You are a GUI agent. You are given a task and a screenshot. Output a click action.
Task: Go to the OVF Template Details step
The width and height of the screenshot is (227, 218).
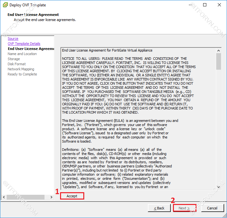24,44
